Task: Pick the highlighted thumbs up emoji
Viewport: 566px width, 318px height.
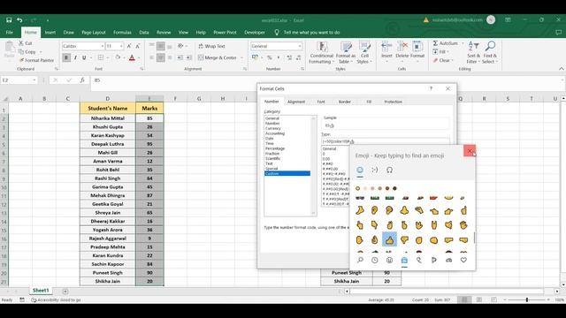Action: (x=389, y=239)
